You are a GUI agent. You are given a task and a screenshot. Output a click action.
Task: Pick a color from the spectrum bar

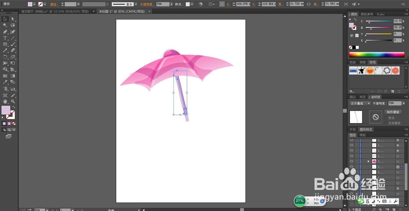point(377,54)
